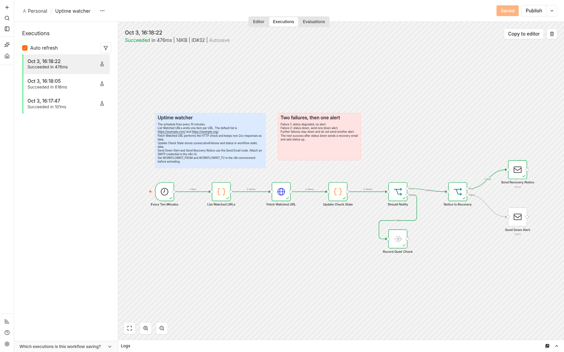The image size is (564, 352).
Task: Expand 'Which executions is this workflow saving?'
Action: point(66,347)
